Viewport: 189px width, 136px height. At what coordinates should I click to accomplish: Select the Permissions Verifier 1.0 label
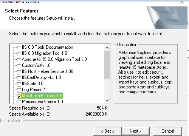click(42, 102)
